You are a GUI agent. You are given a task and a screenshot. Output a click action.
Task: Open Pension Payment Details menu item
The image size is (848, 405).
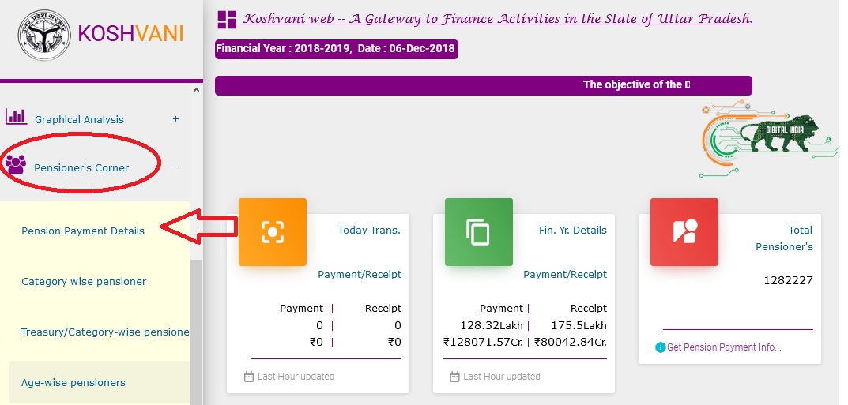point(83,231)
